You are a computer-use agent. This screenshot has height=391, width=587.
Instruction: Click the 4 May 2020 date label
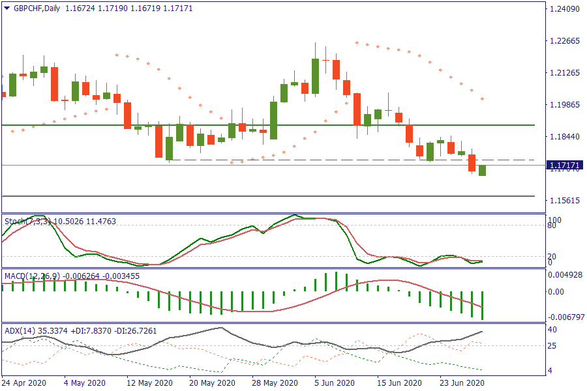pyautogui.click(x=85, y=383)
